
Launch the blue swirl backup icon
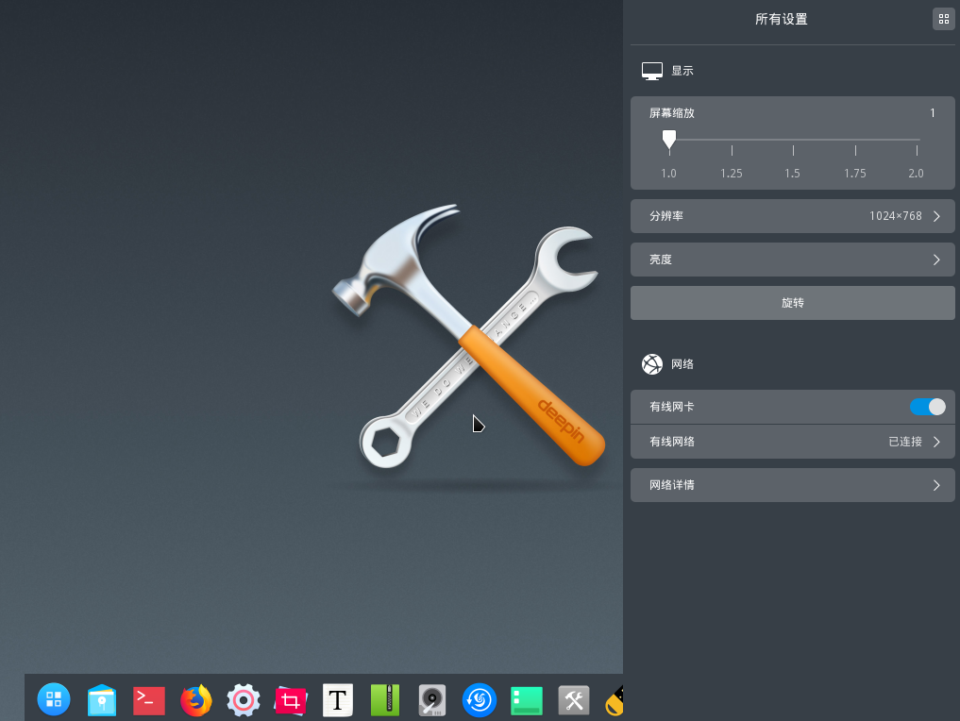(479, 699)
